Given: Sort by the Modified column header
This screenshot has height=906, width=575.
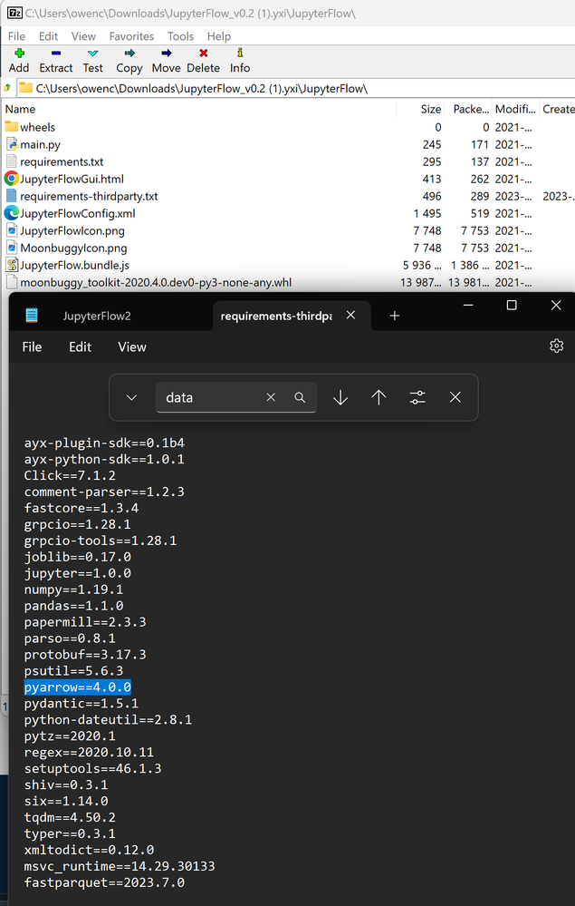Looking at the screenshot, I should click(x=515, y=109).
